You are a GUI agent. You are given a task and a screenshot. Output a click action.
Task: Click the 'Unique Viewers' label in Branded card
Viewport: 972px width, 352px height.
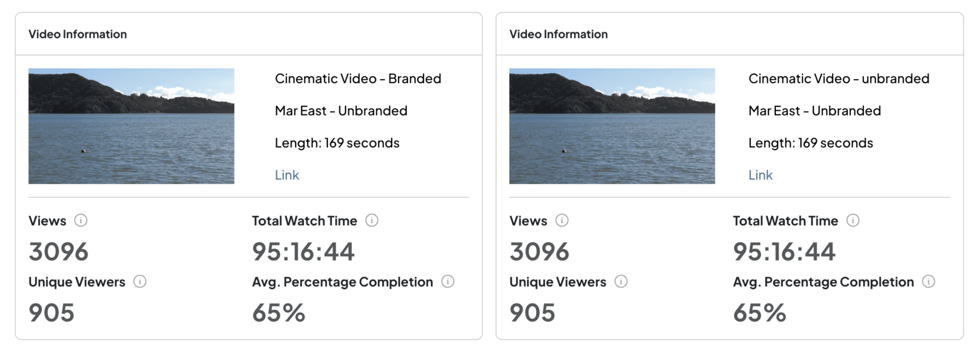click(77, 282)
